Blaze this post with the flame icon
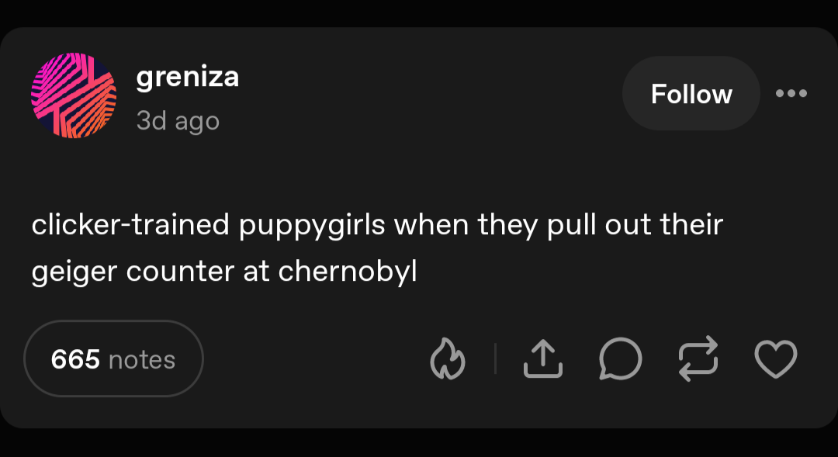This screenshot has width=838, height=457. (447, 359)
